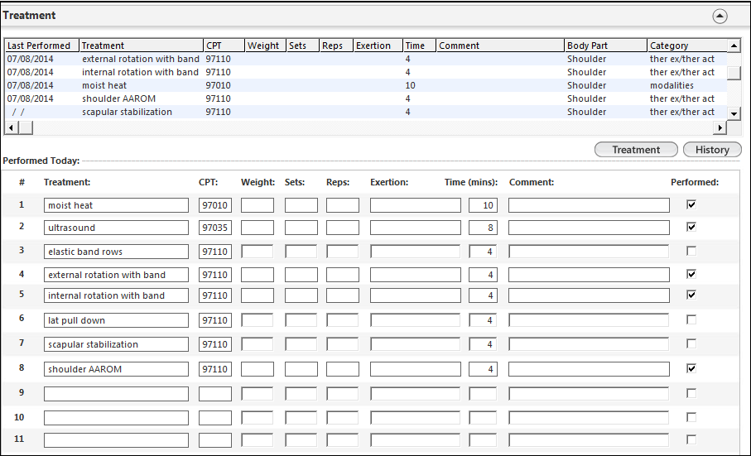751x456 pixels.
Task: Click the Reps field for external rotation row 4
Action: [343, 275]
